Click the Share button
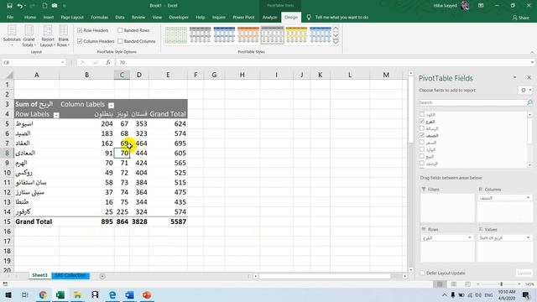The width and height of the screenshot is (537, 302). point(521,18)
